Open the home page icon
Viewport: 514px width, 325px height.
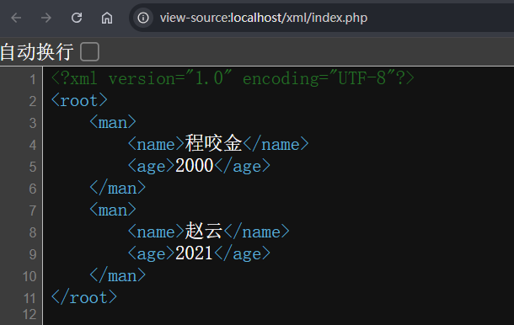[107, 18]
